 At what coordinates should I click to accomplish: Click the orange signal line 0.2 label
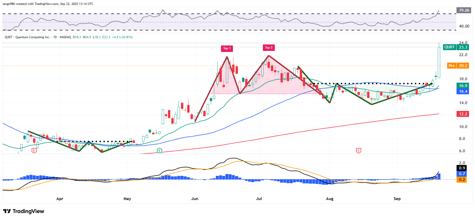(x=462, y=180)
